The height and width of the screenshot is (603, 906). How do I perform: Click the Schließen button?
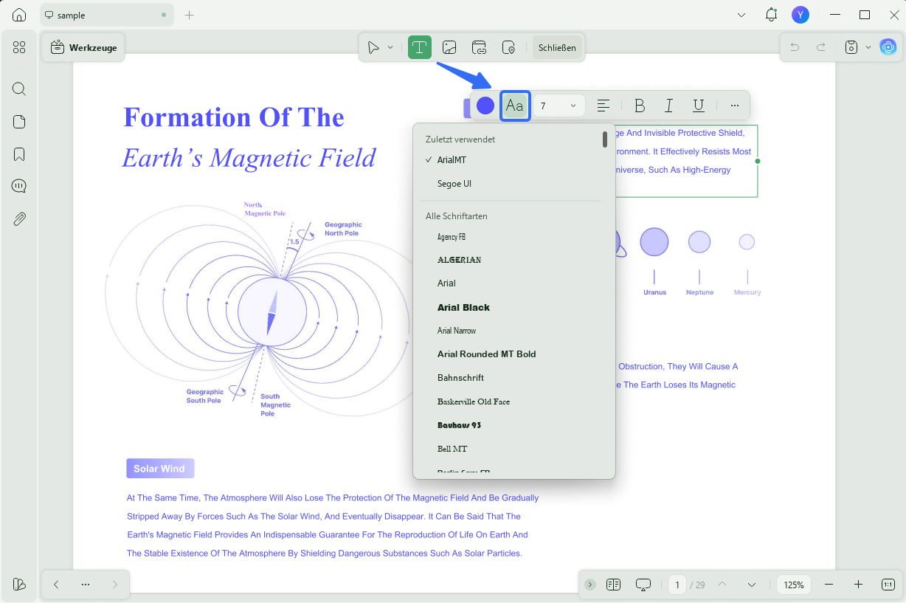pyautogui.click(x=557, y=47)
